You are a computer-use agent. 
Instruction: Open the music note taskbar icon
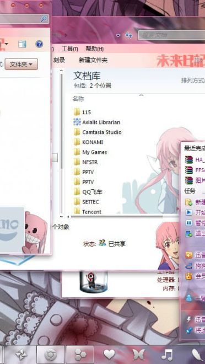pyautogui.click(x=167, y=355)
